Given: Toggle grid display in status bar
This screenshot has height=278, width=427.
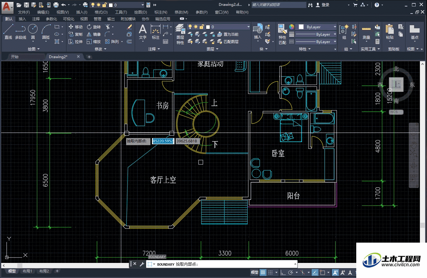Looking at the screenshot, I should coord(263,272).
